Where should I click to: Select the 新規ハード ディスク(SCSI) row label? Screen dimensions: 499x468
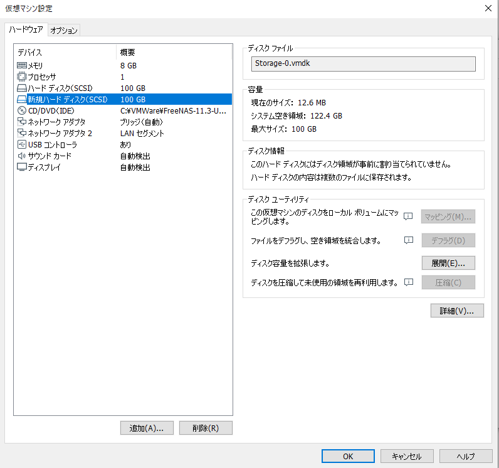coord(68,100)
